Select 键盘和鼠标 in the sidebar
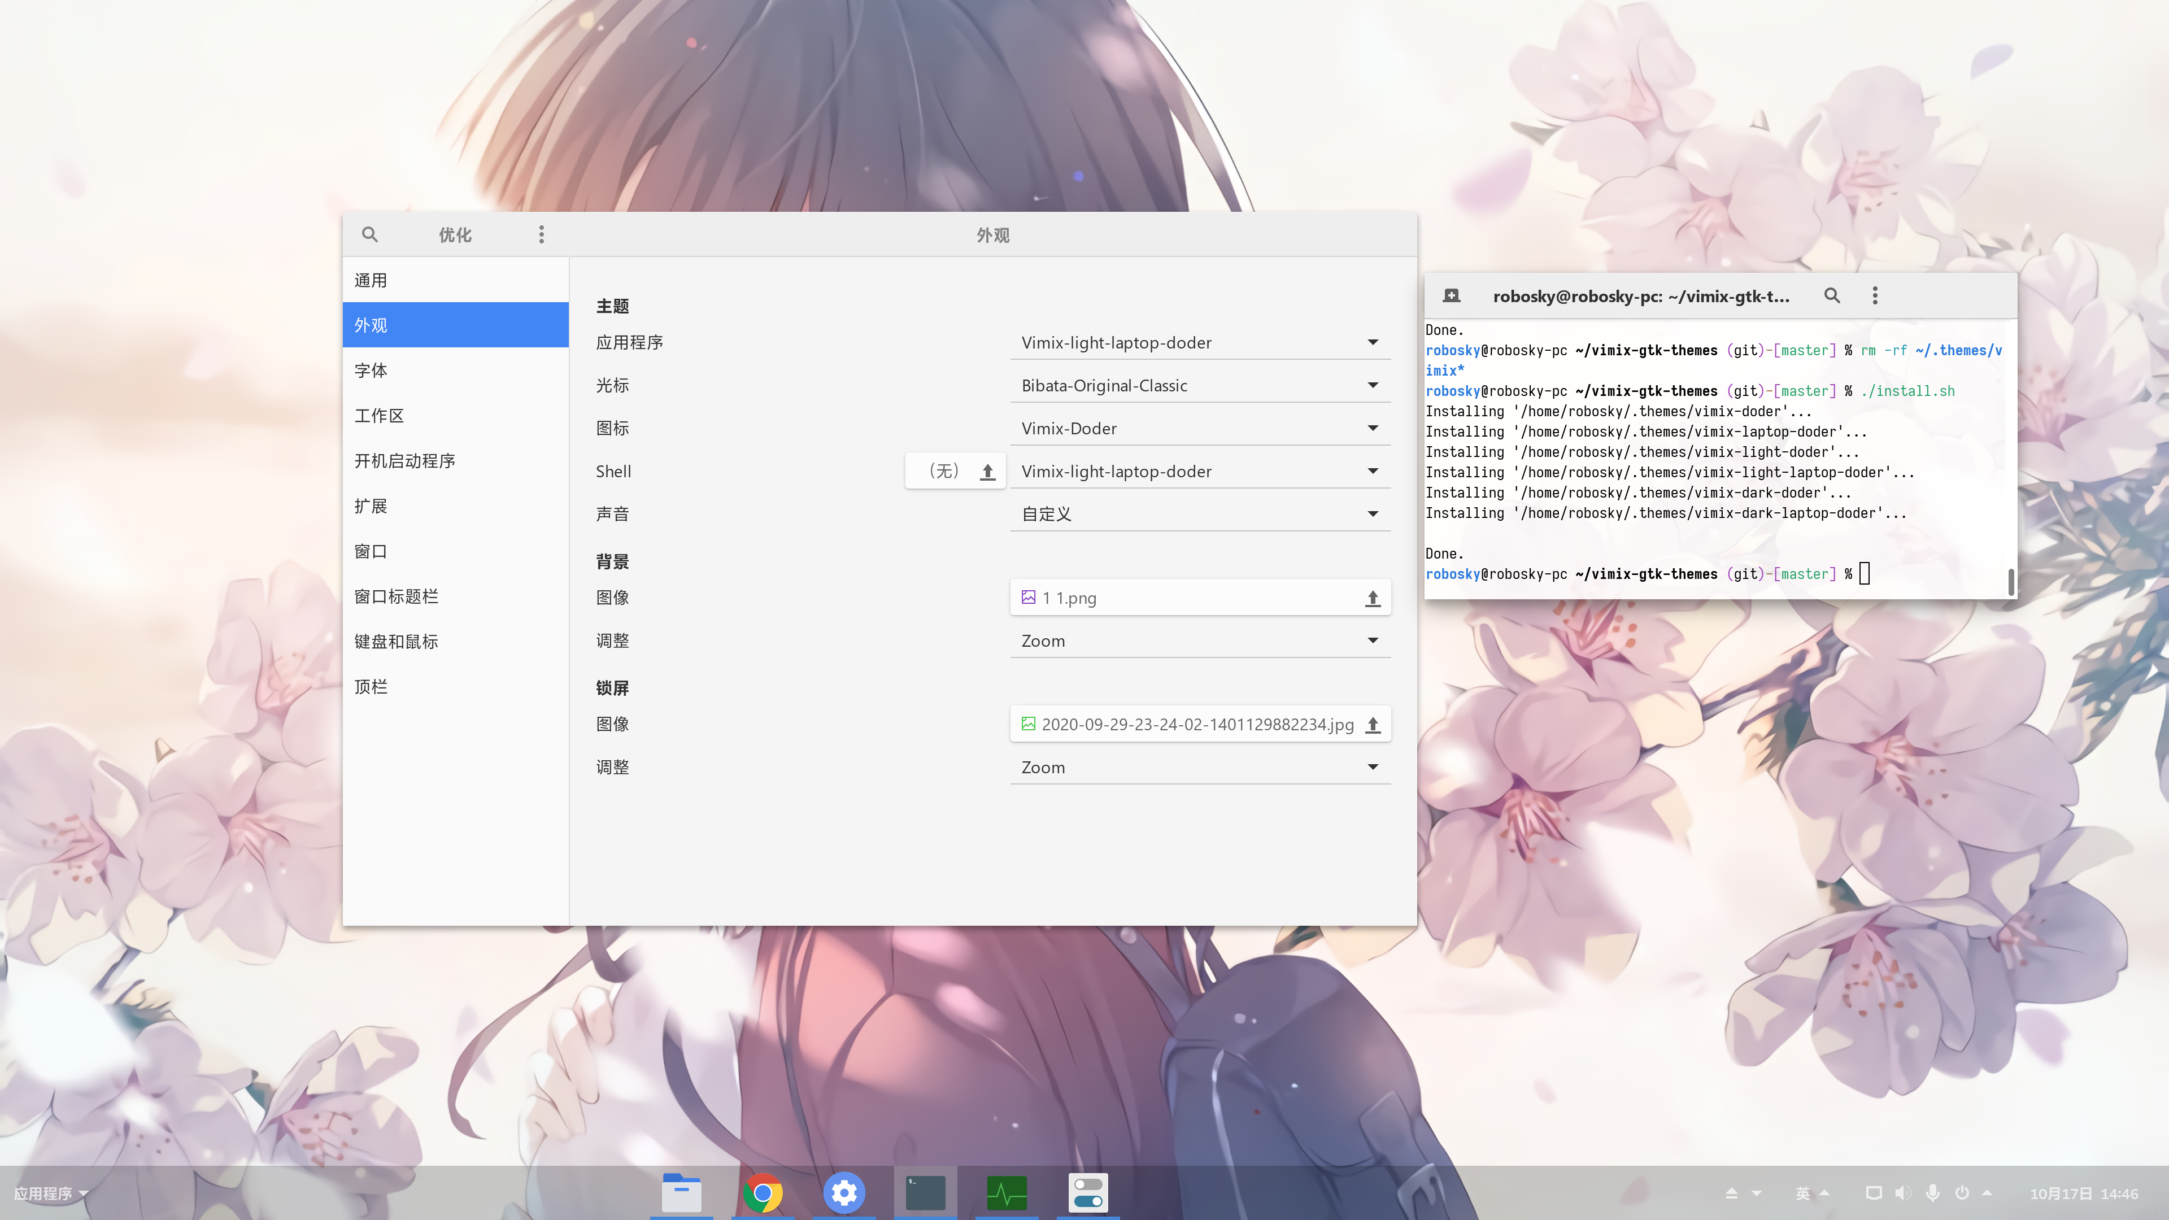This screenshot has height=1220, width=2169. click(455, 642)
